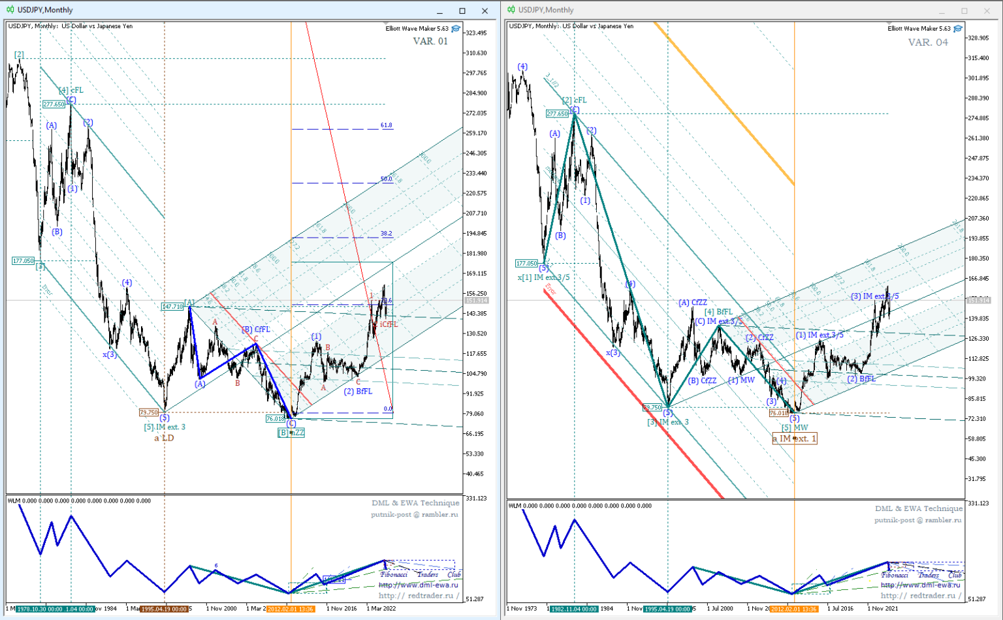Close the left USDJPY,Monthly chart window
The image size is (1003, 620).
485,11
